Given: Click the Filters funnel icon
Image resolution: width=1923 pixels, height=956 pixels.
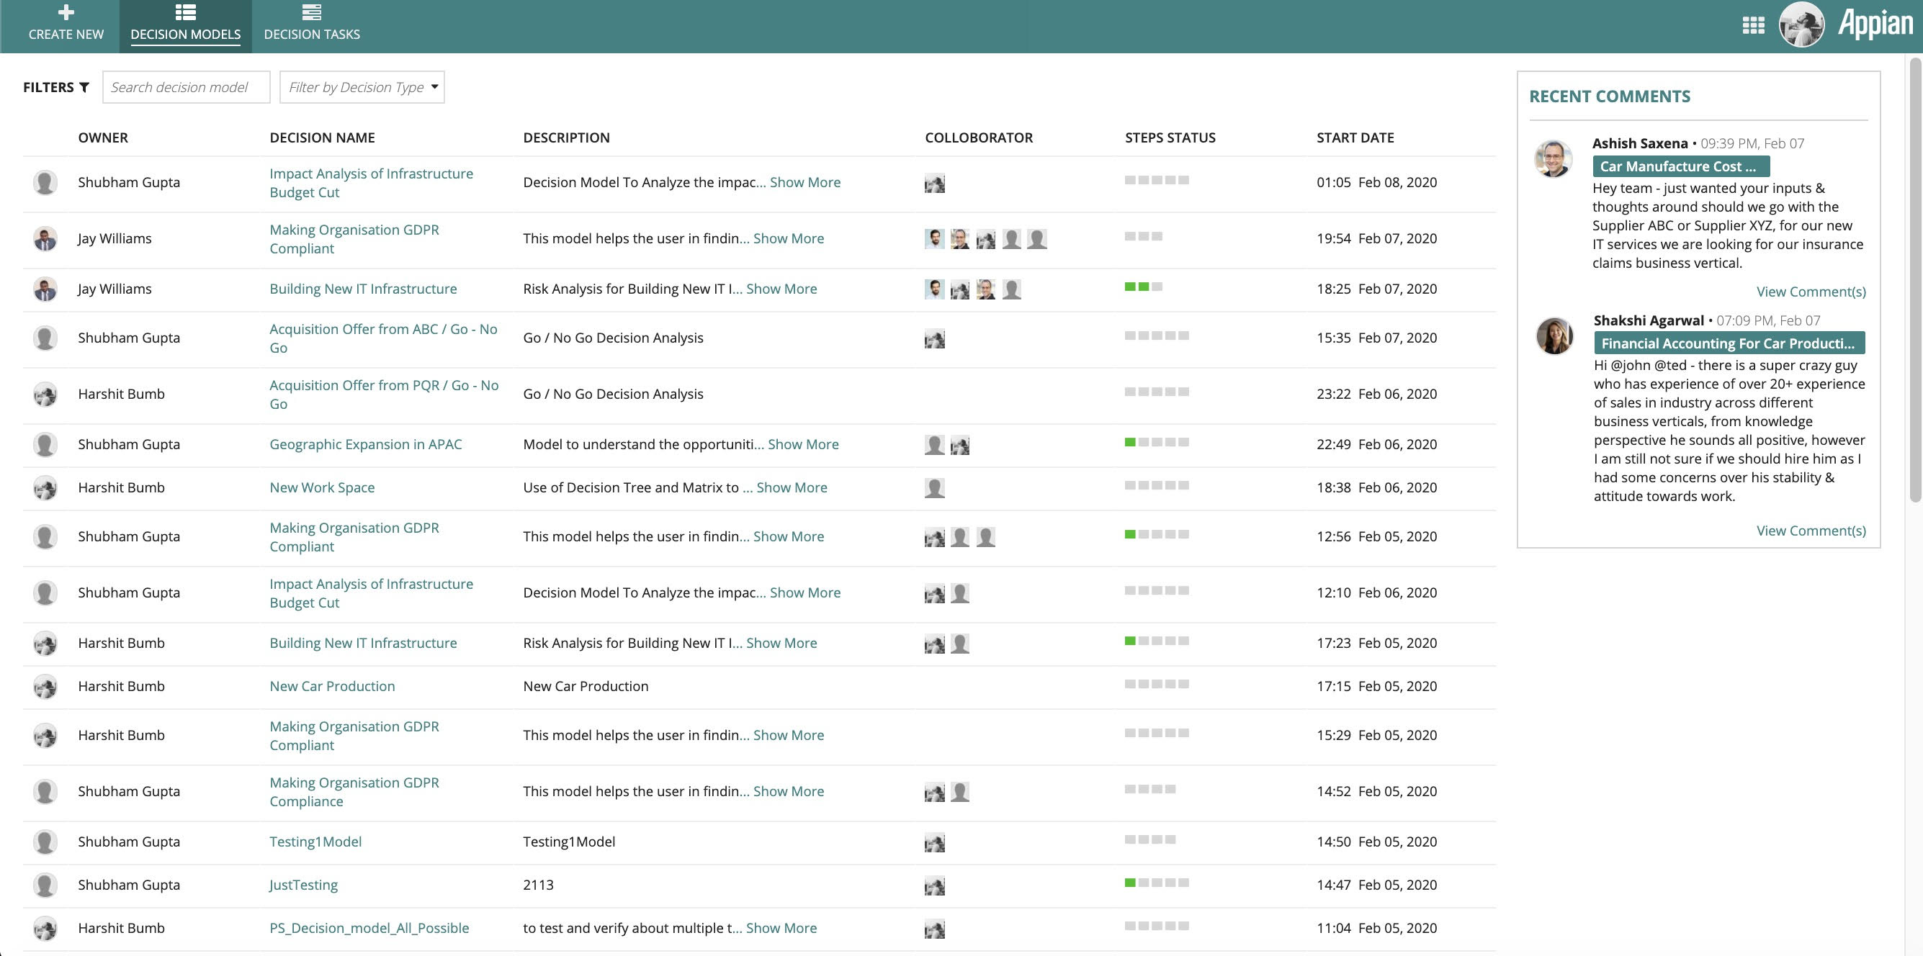Looking at the screenshot, I should coord(84,87).
